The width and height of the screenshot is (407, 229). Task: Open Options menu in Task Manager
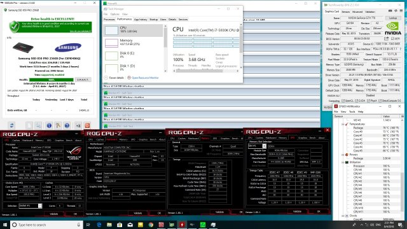(x=114, y=14)
